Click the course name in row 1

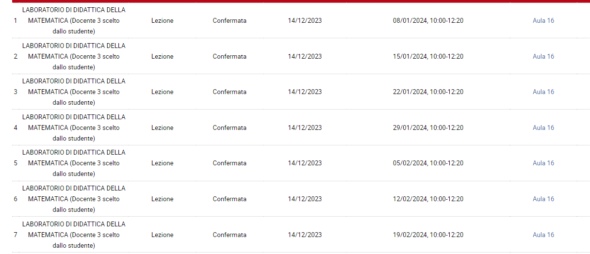coord(74,21)
